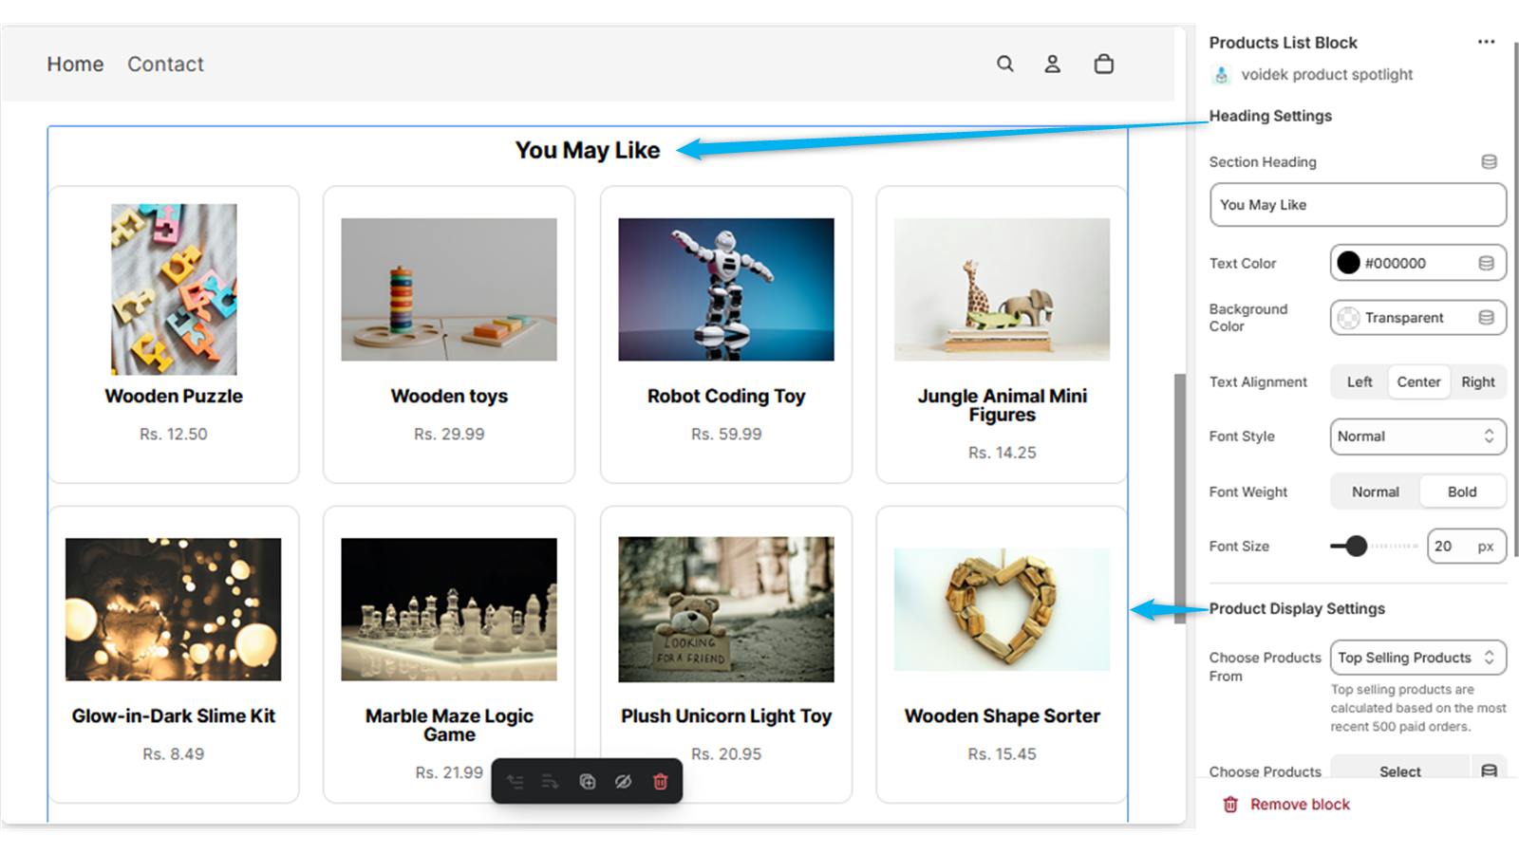This screenshot has height=854, width=1519.
Task: Click the You May Like preview heading
Action: pyautogui.click(x=588, y=150)
